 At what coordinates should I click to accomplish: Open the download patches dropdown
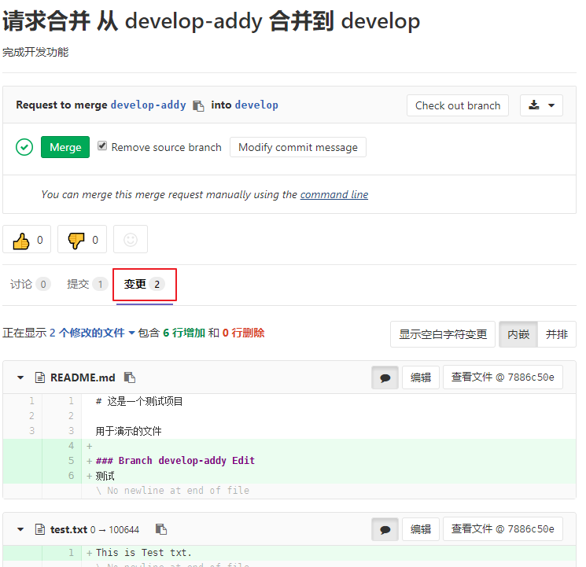(541, 105)
